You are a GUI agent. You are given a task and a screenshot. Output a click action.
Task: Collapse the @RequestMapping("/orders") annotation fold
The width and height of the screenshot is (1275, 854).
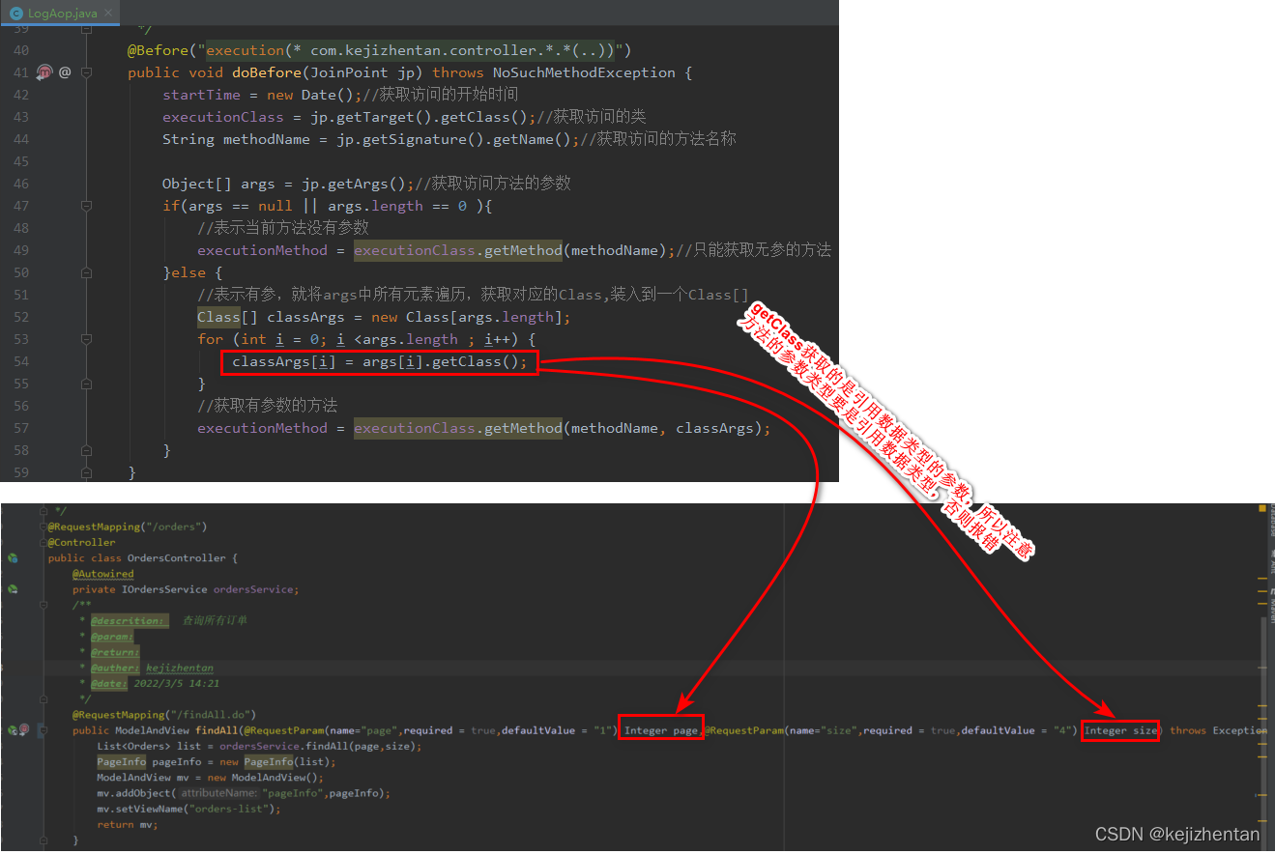[x=43, y=527]
